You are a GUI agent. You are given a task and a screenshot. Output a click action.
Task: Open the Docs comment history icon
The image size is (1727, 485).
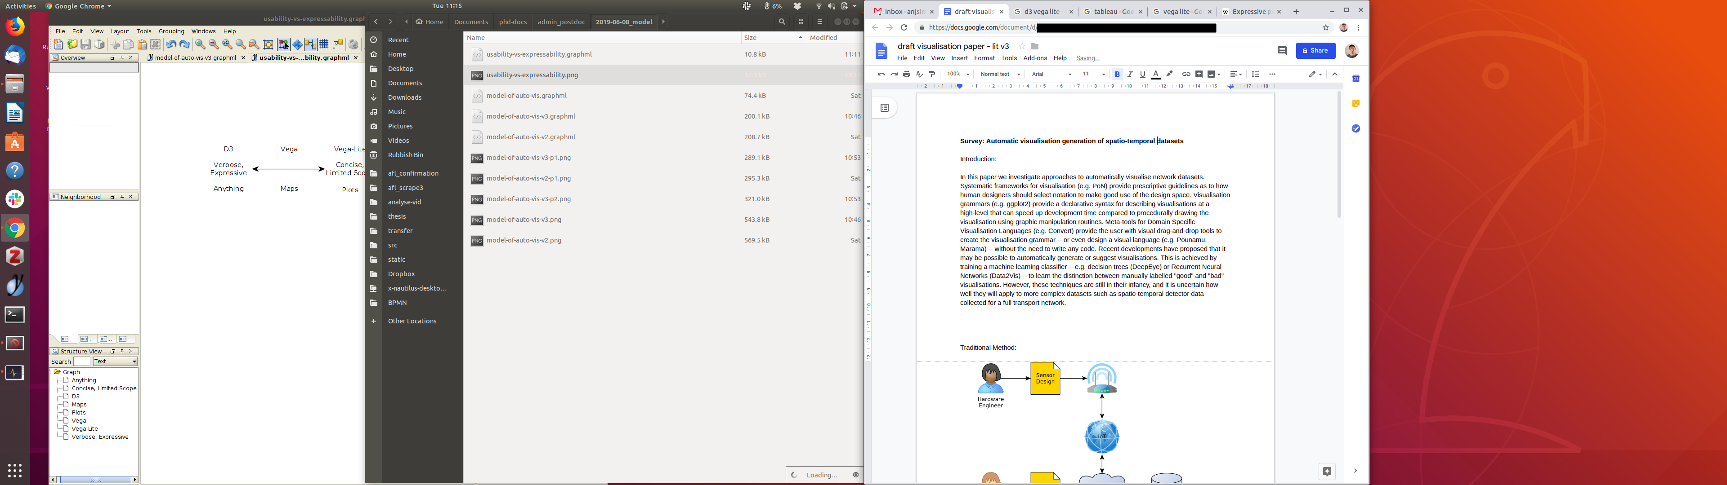1282,51
